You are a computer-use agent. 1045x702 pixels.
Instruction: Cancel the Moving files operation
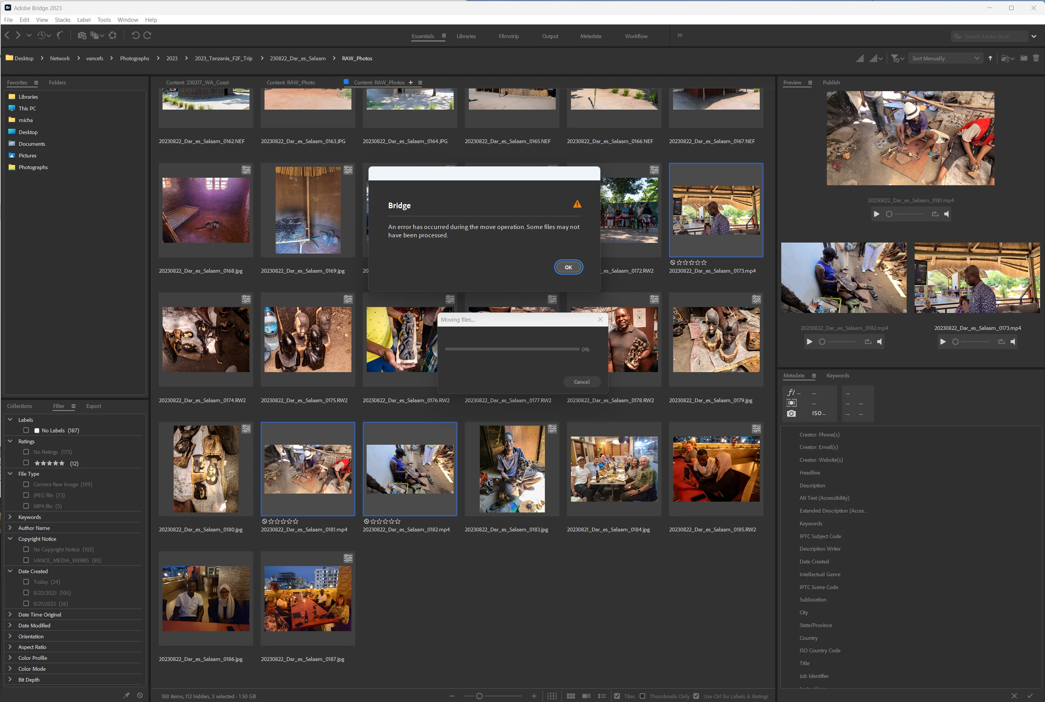pyautogui.click(x=581, y=382)
